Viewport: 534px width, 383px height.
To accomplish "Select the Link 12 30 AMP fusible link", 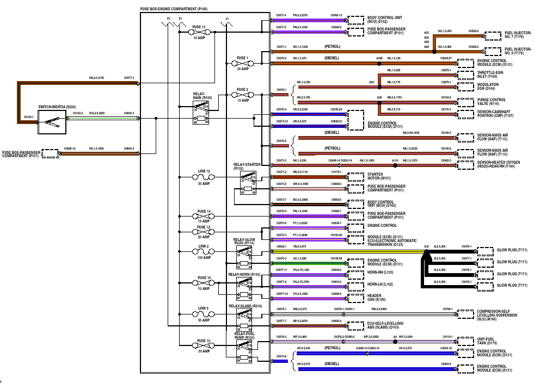I will tap(204, 177).
